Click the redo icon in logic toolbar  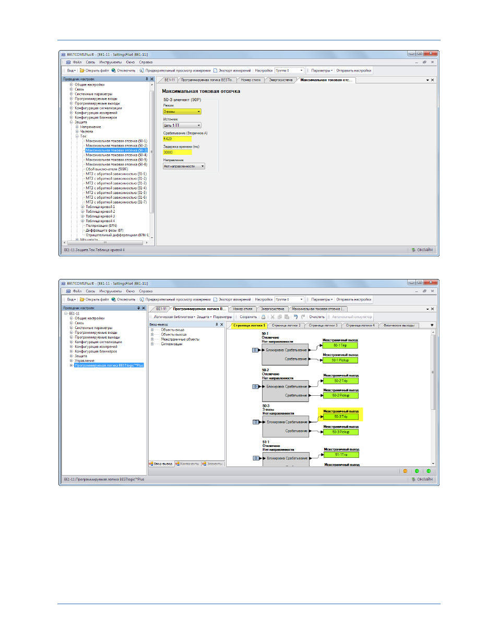(x=303, y=317)
